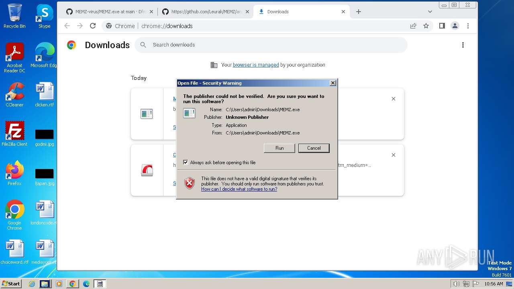The height and width of the screenshot is (289, 514).
Task: Switch to the MEMZ-virus GitHub tab
Action: tap(106, 12)
